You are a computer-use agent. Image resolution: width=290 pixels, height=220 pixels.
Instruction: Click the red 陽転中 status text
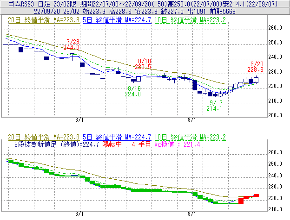pyautogui.click(x=112, y=145)
